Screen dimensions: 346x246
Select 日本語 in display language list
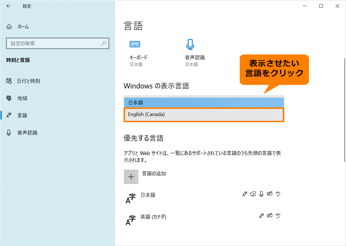(x=204, y=102)
